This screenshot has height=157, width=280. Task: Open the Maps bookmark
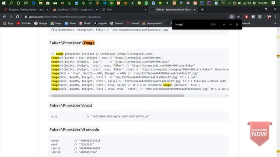(x=56, y=23)
